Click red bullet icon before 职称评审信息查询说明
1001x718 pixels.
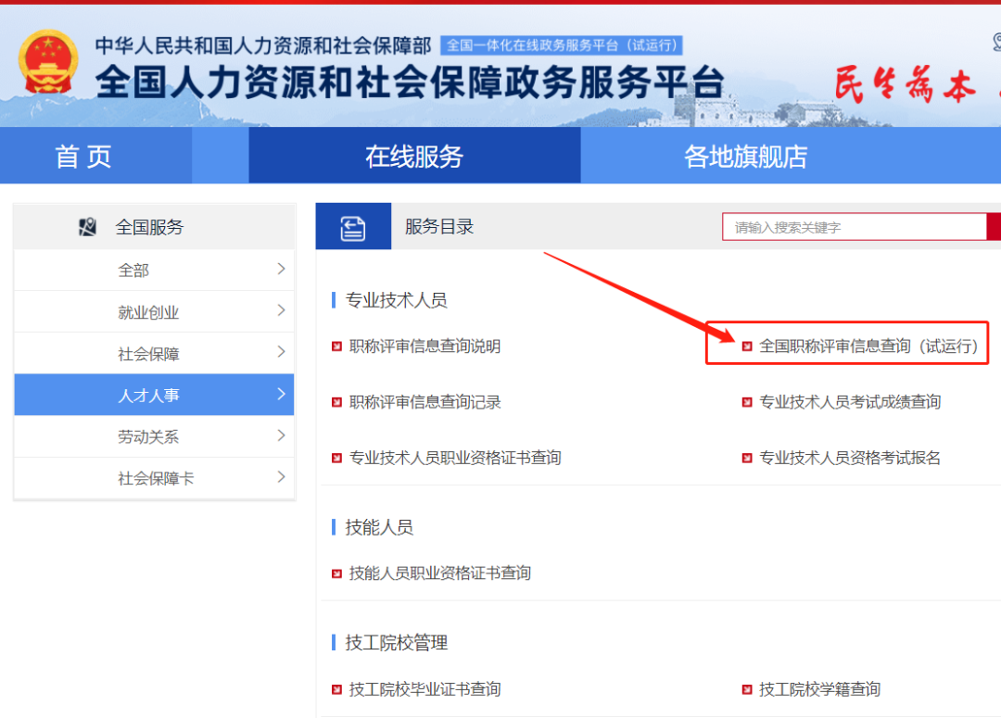tap(337, 346)
